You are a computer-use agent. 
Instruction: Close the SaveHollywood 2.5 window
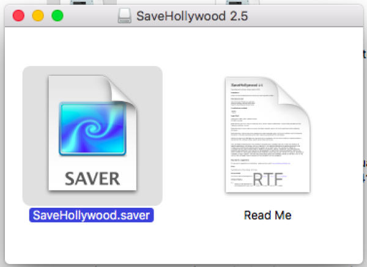click(18, 16)
